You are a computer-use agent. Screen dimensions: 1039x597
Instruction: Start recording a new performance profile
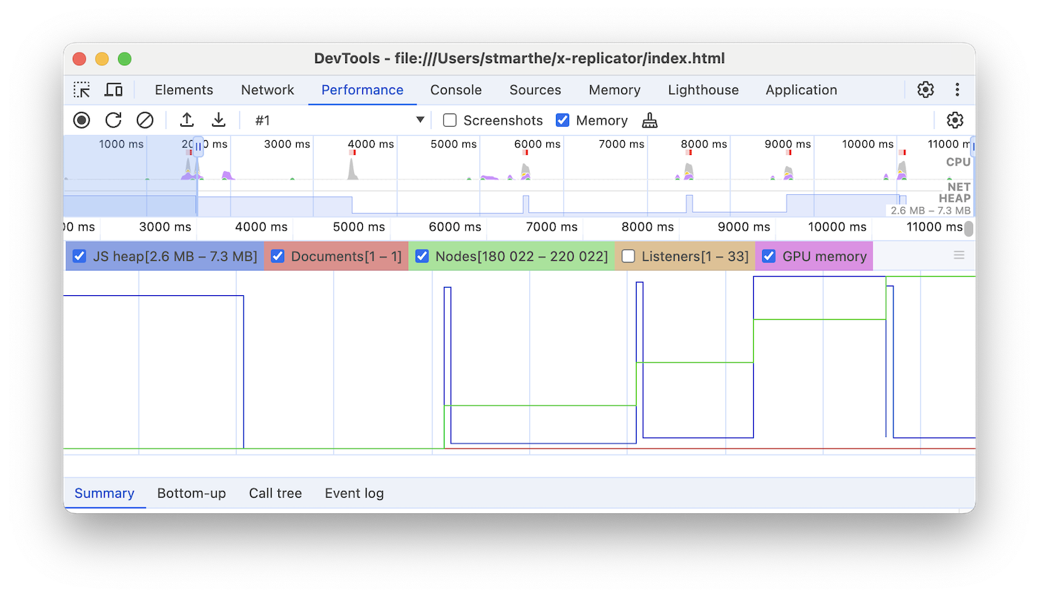82,119
